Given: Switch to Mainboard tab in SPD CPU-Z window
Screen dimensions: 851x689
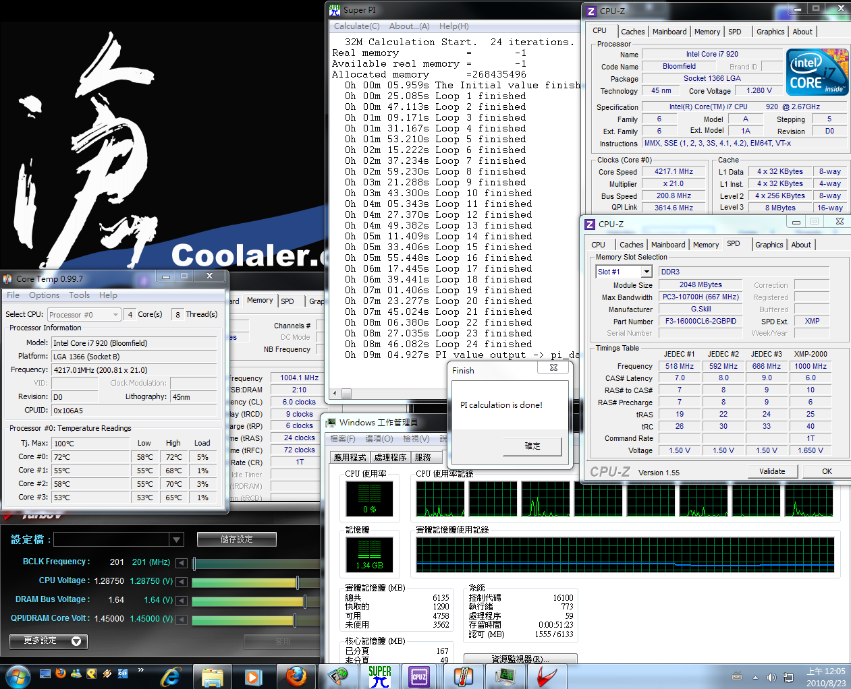Looking at the screenshot, I should (x=668, y=245).
